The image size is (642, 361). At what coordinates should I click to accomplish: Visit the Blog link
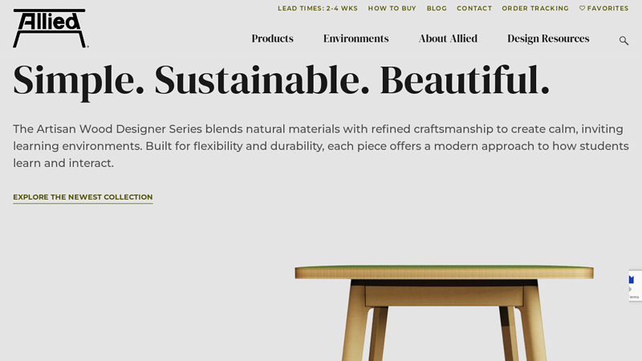click(x=437, y=8)
